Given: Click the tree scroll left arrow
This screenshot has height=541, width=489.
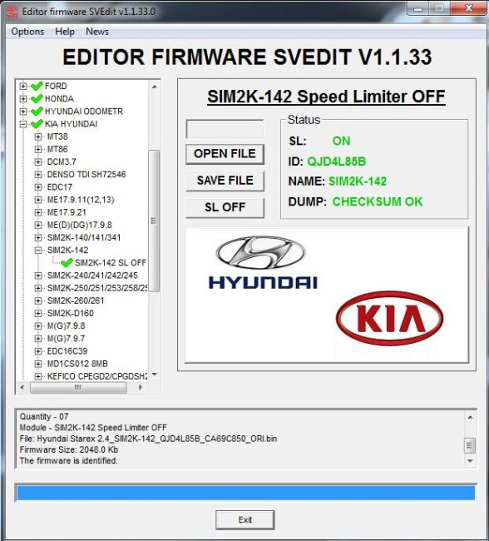Looking at the screenshot, I should pos(22,388).
